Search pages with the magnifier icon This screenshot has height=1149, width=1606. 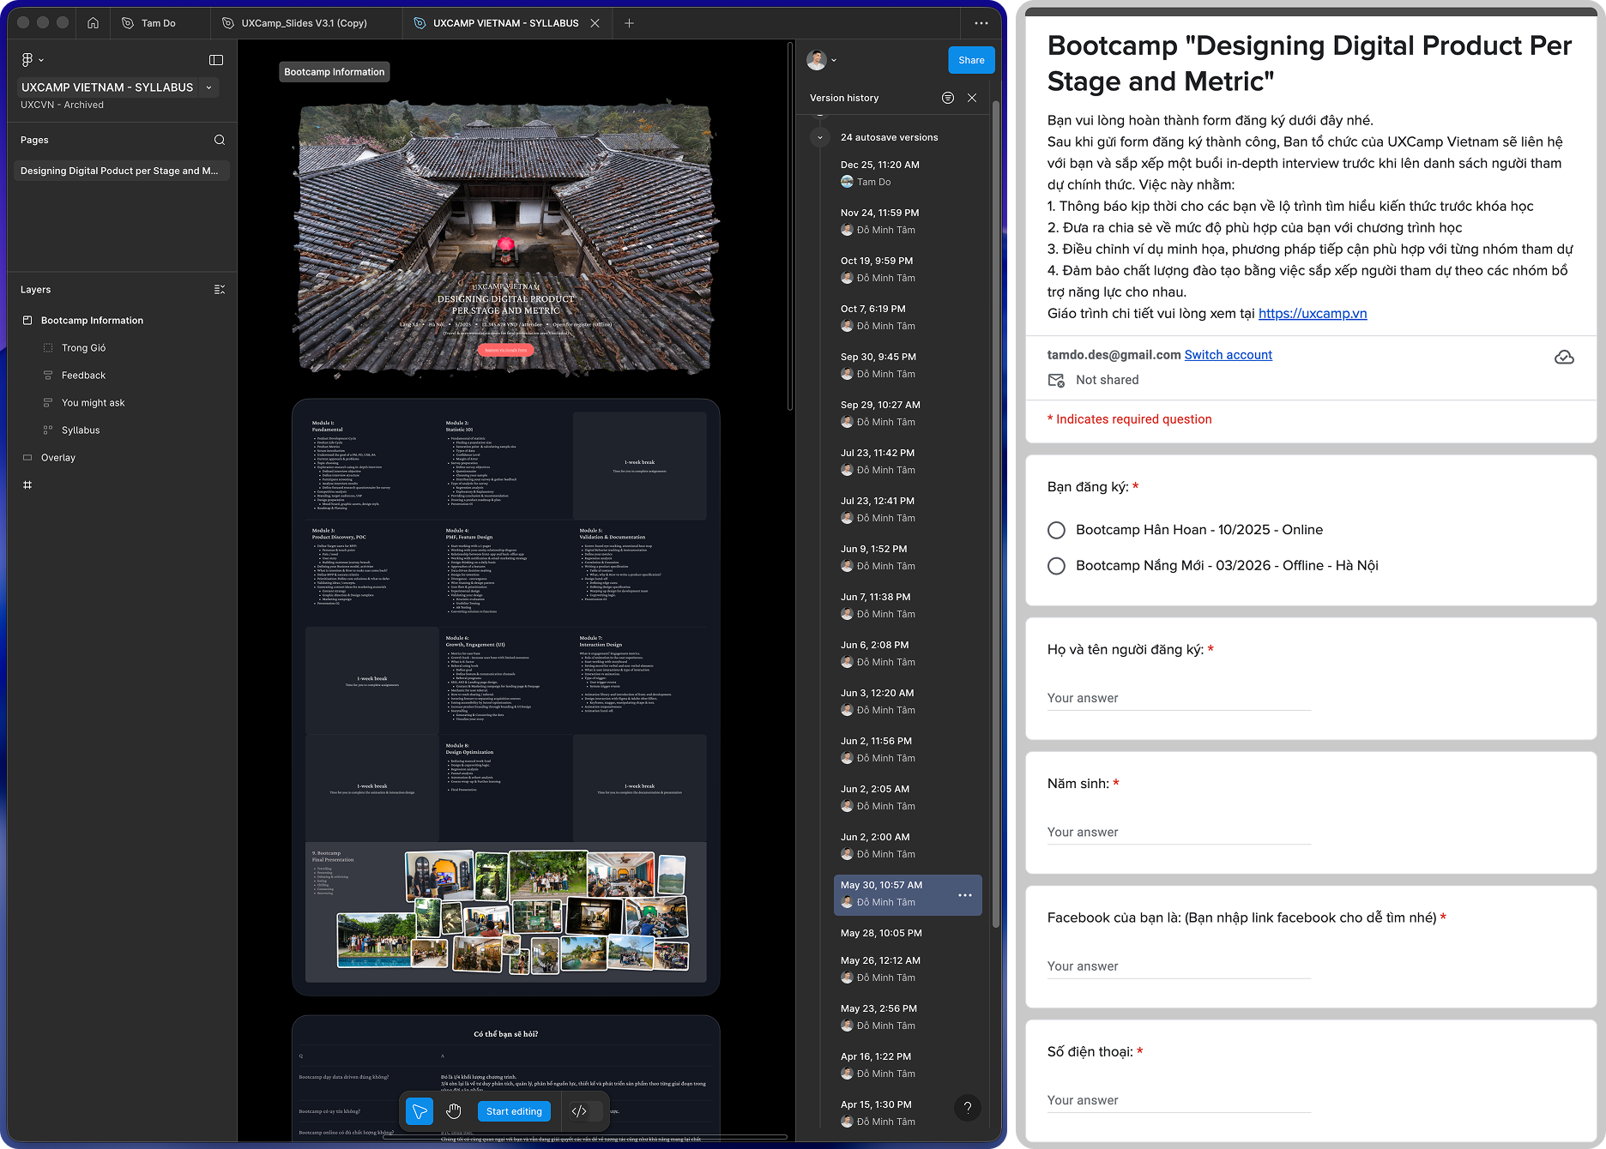(x=220, y=140)
